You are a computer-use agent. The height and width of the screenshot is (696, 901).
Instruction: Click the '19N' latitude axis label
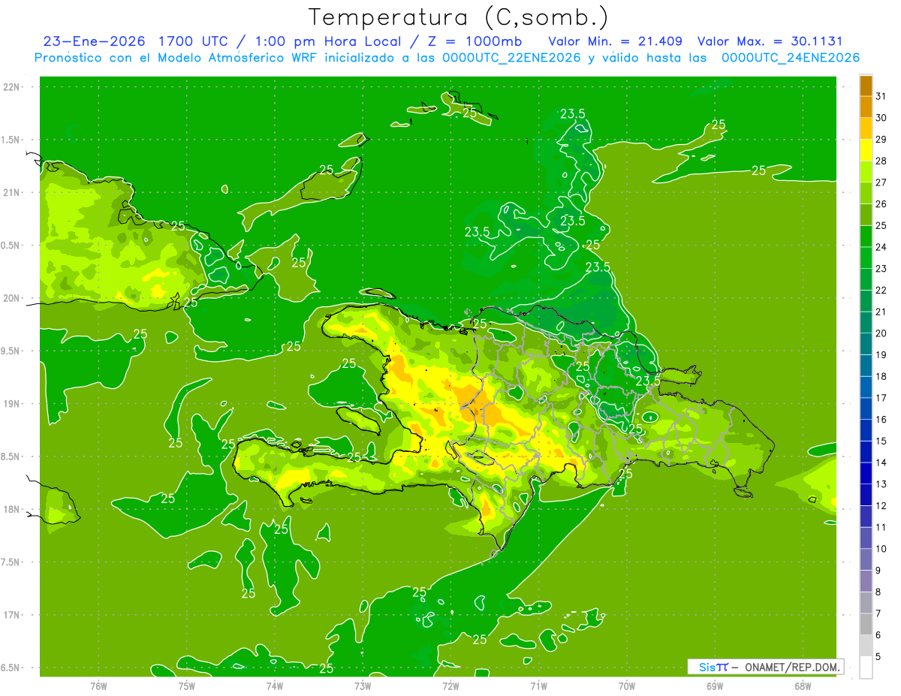point(11,403)
